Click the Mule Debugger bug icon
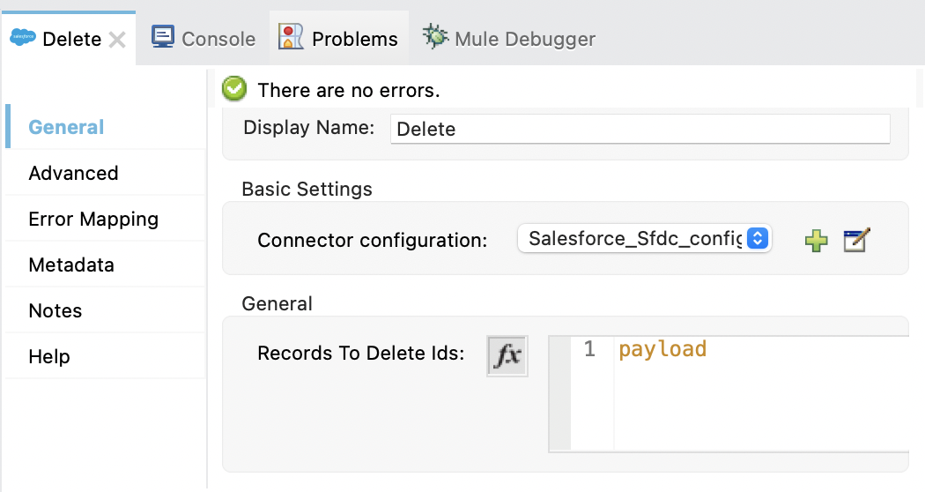This screenshot has width=925, height=492. click(435, 38)
